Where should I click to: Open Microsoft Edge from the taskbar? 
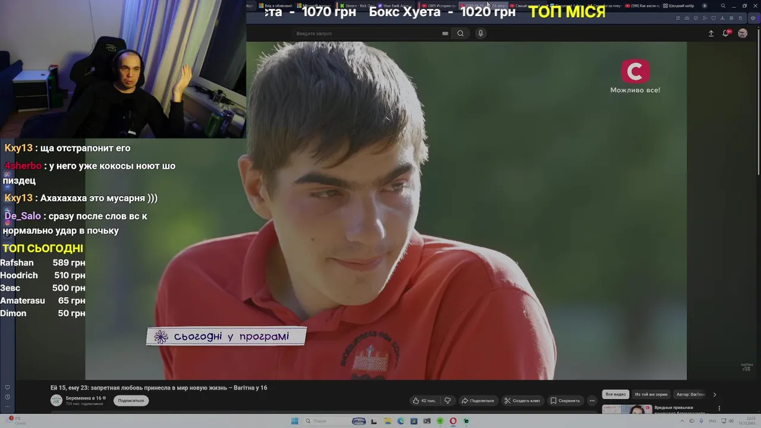coord(400,421)
